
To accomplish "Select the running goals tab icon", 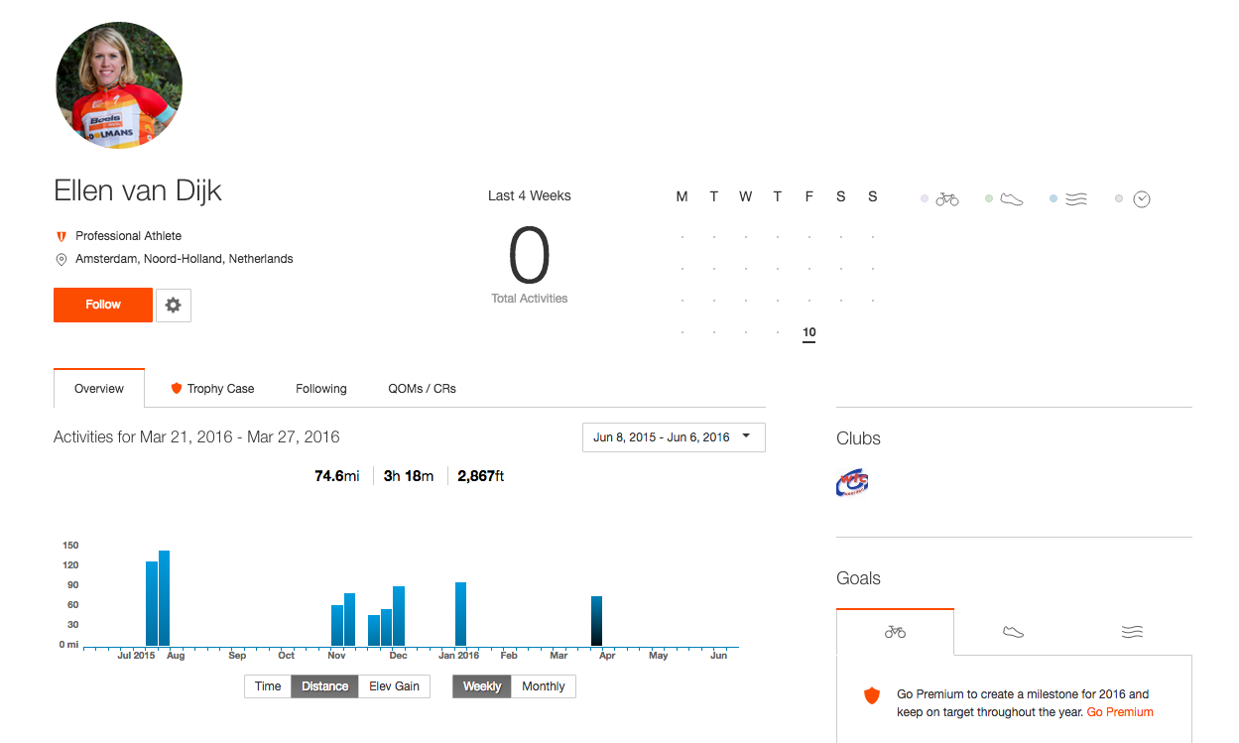I will pyautogui.click(x=1013, y=632).
